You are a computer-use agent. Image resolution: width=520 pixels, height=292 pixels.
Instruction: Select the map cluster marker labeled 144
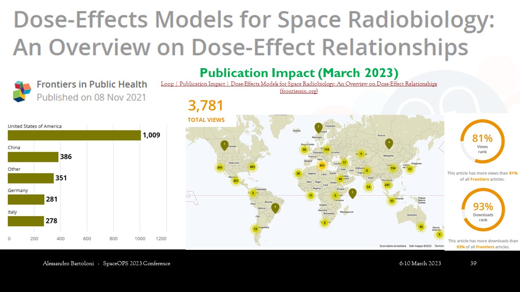(326, 150)
